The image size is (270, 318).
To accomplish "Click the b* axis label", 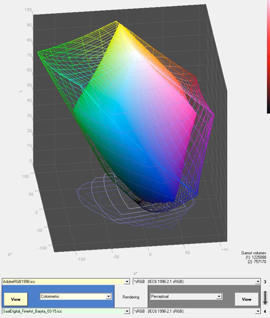I will click(10, 254).
